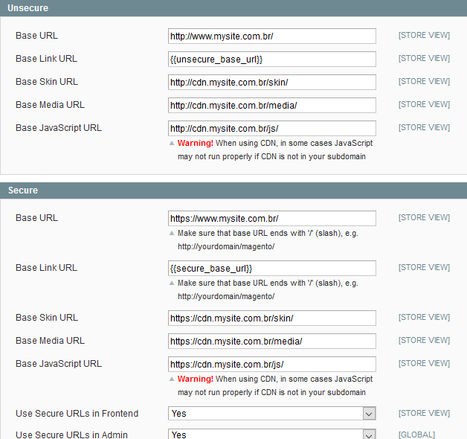This screenshot has height=439, width=467.
Task: Edit the Secure Base Skin URL field
Action: pos(272,318)
